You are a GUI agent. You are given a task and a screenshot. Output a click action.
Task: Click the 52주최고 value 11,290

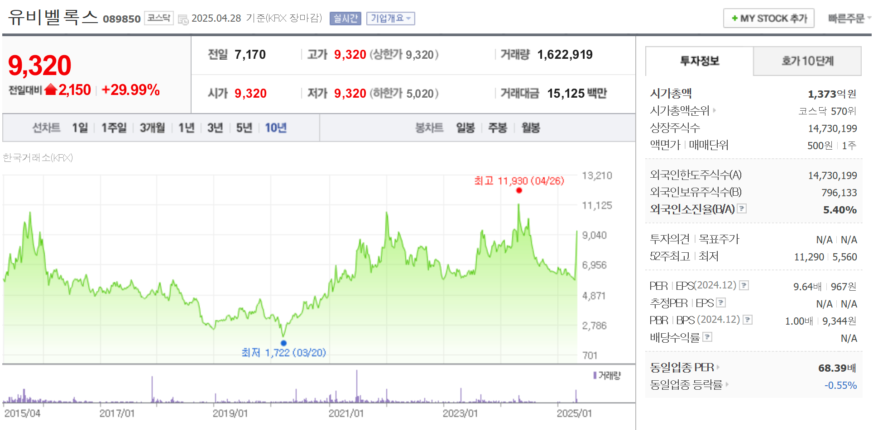pyautogui.click(x=809, y=257)
